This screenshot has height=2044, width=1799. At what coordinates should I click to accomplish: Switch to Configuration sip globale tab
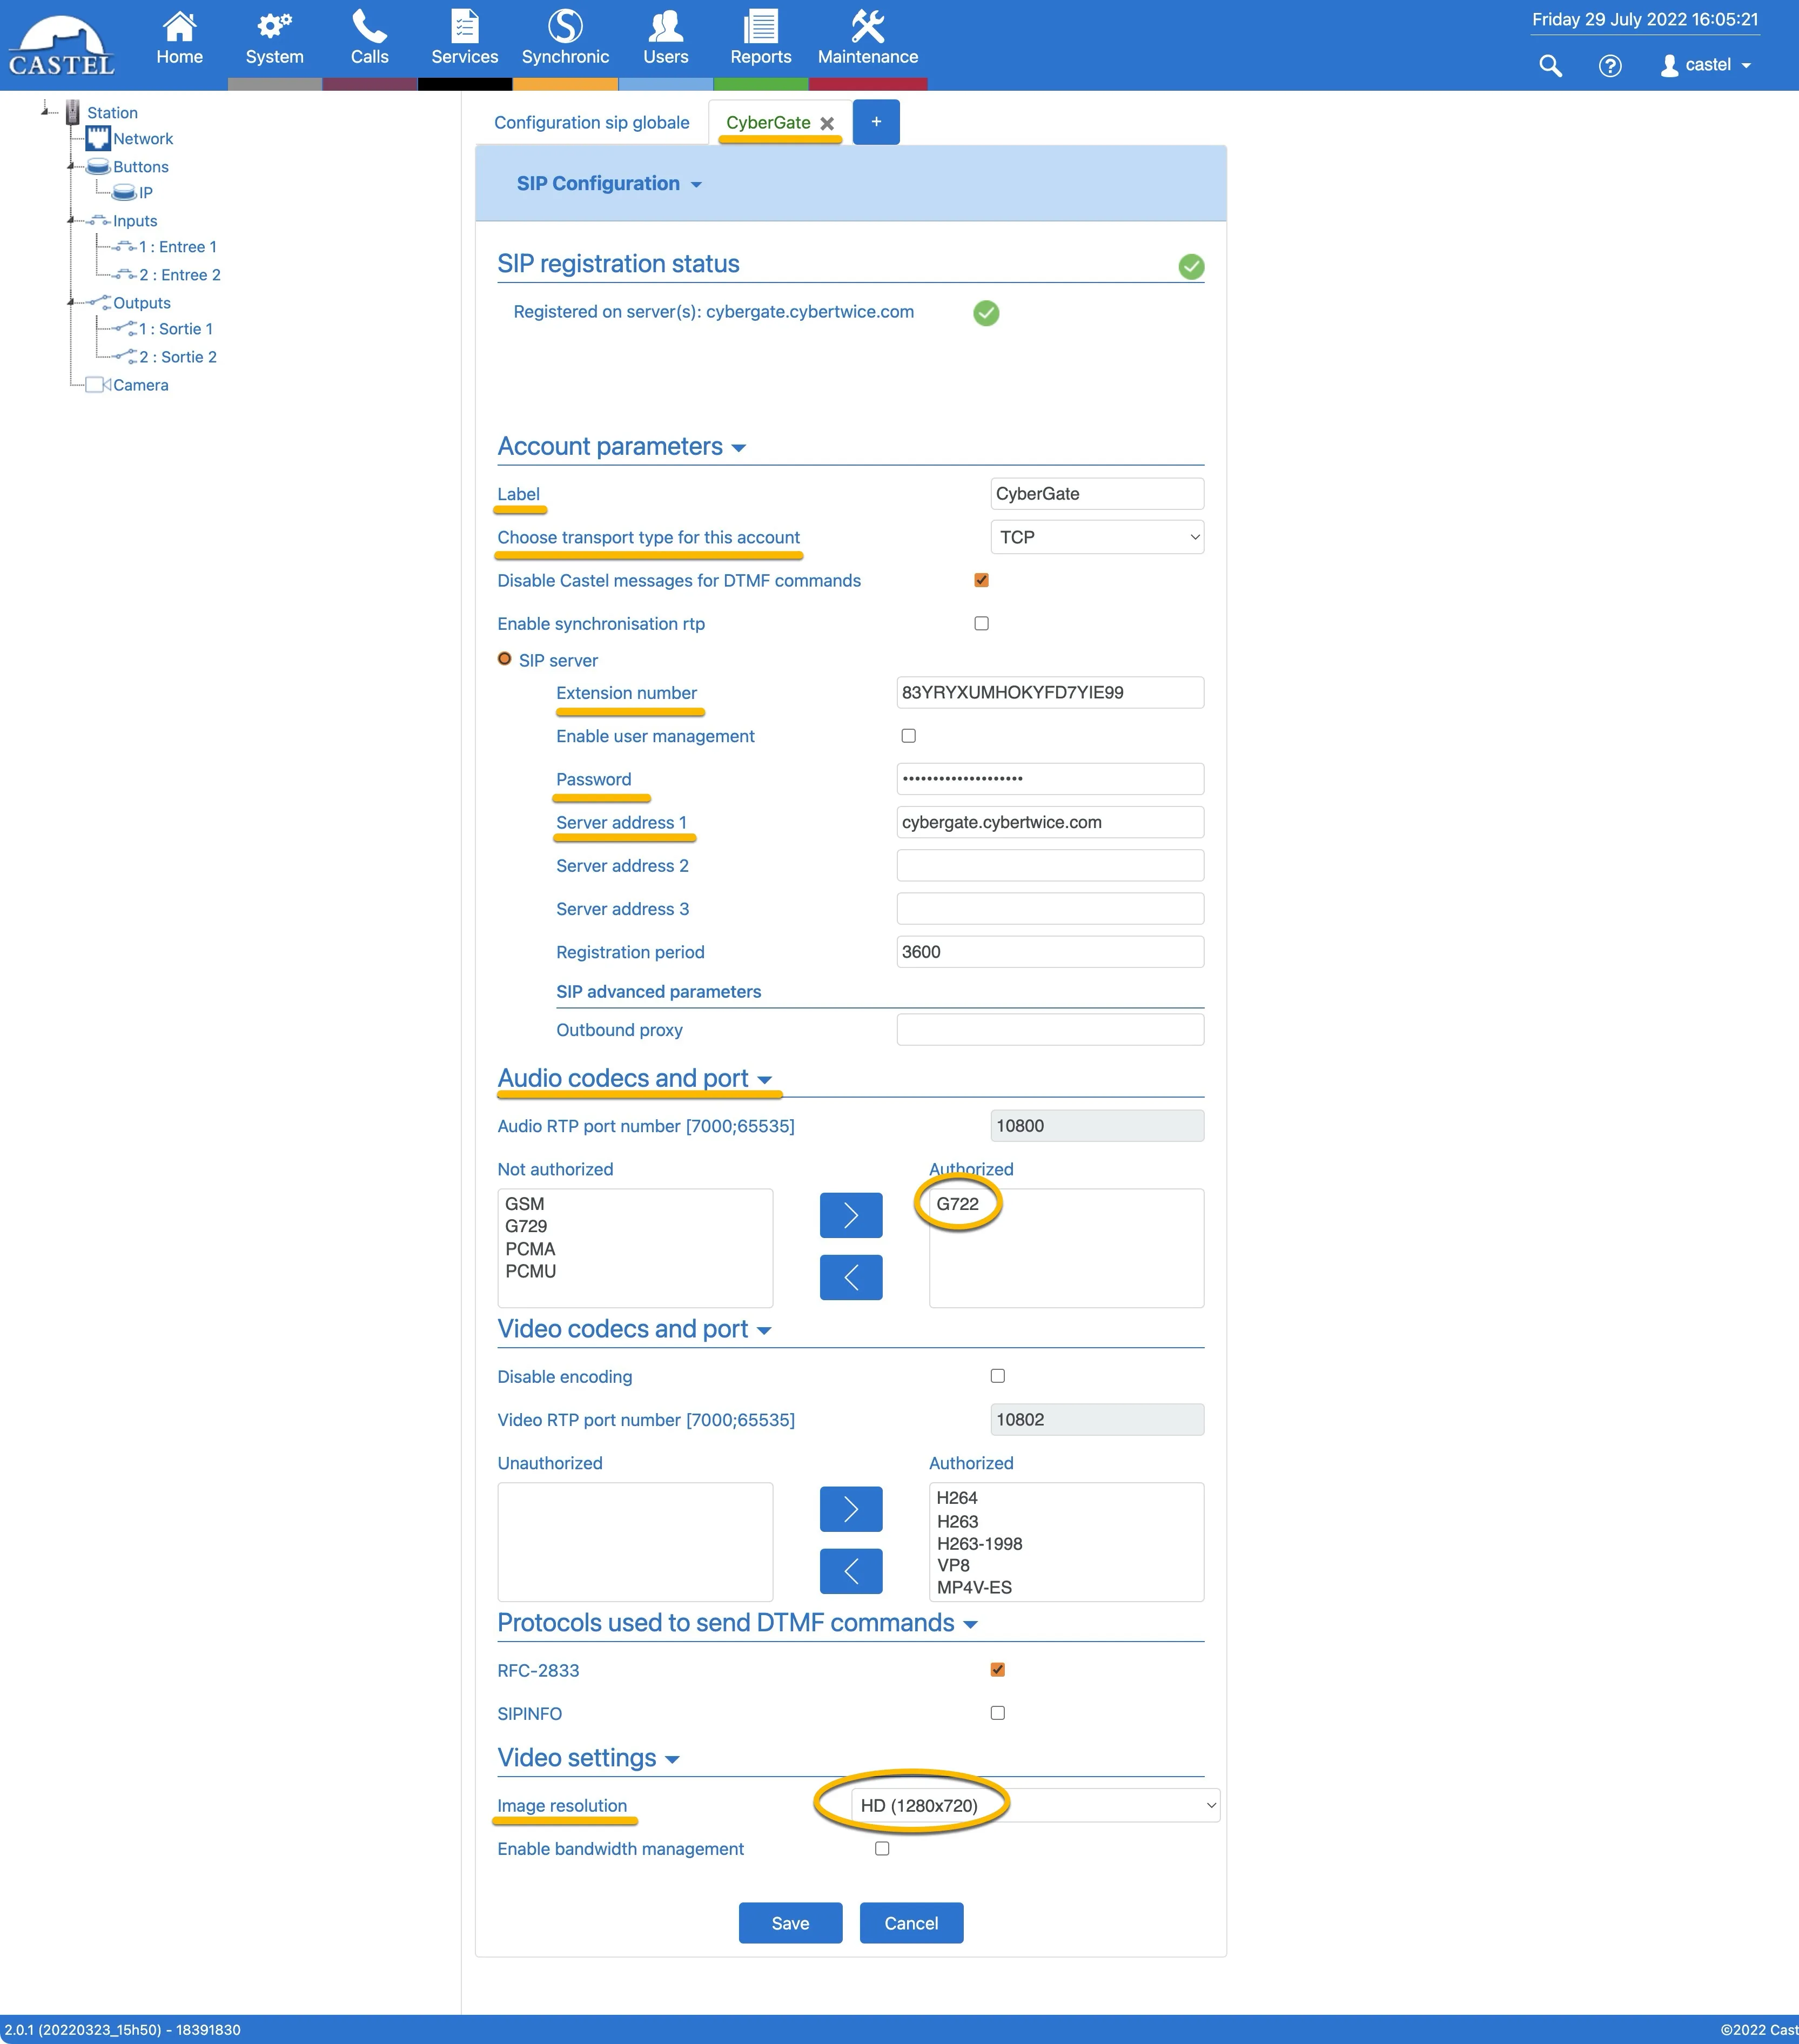(592, 123)
